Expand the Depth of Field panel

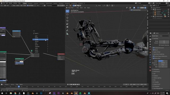[157, 52]
